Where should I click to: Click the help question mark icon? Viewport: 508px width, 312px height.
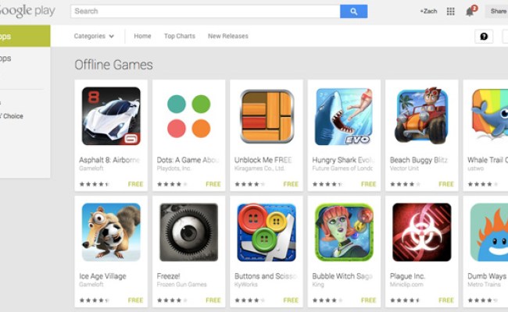point(484,36)
